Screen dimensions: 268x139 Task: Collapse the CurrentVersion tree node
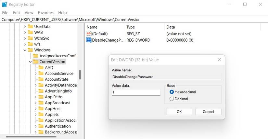click(30, 62)
